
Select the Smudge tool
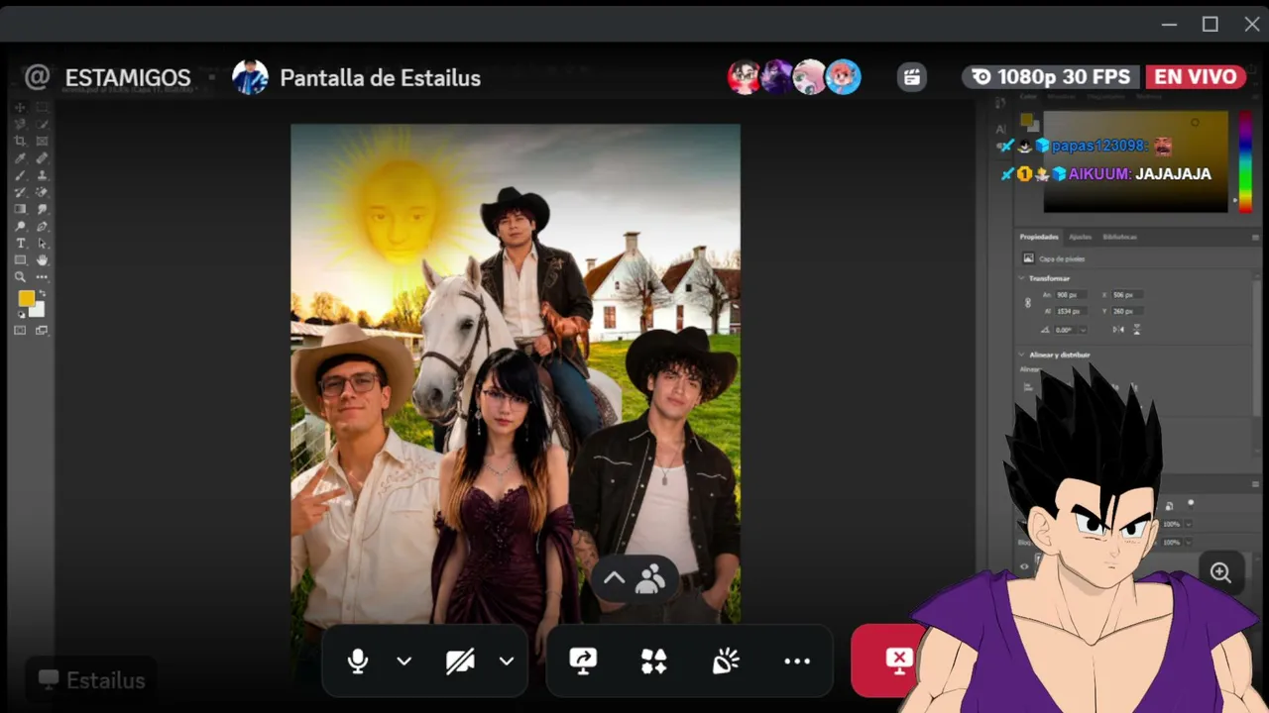pyautogui.click(x=43, y=209)
